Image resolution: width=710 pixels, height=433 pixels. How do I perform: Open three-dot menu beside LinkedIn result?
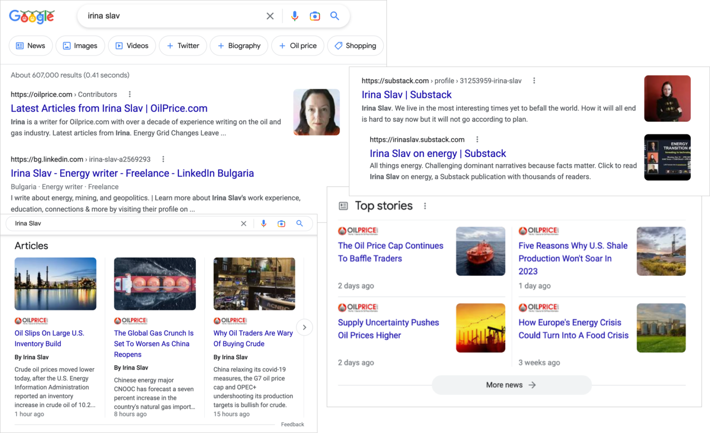tap(163, 159)
